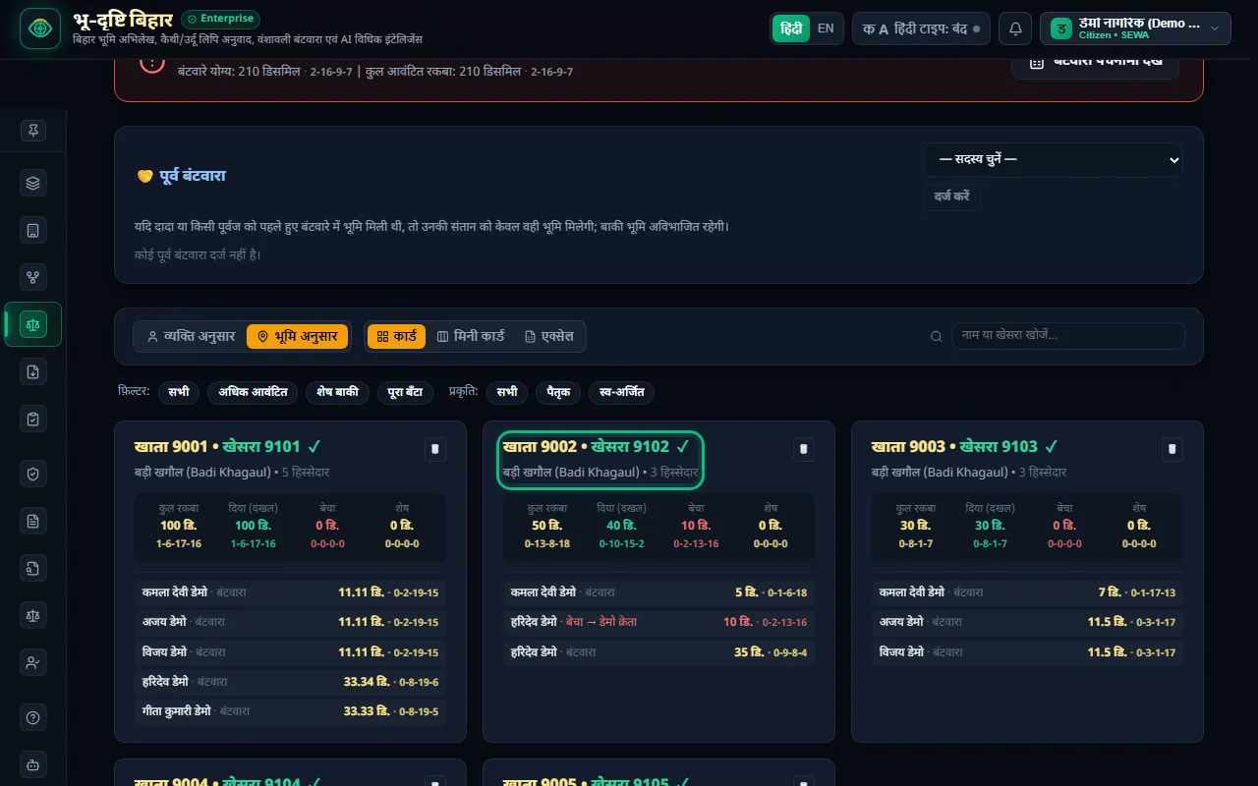The width and height of the screenshot is (1258, 786).
Task: Delete the खाता 9003 card using its trash icon
Action: point(1172,449)
